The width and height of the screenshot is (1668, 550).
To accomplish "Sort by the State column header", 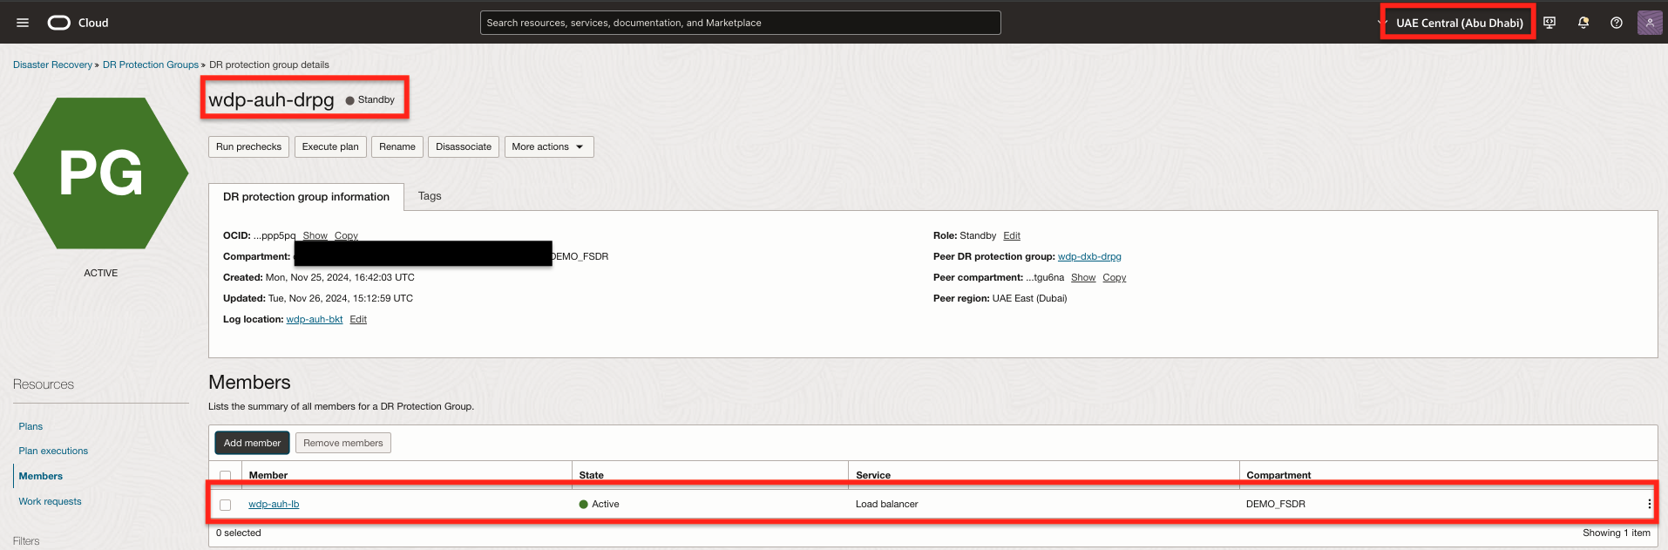I will (x=592, y=475).
